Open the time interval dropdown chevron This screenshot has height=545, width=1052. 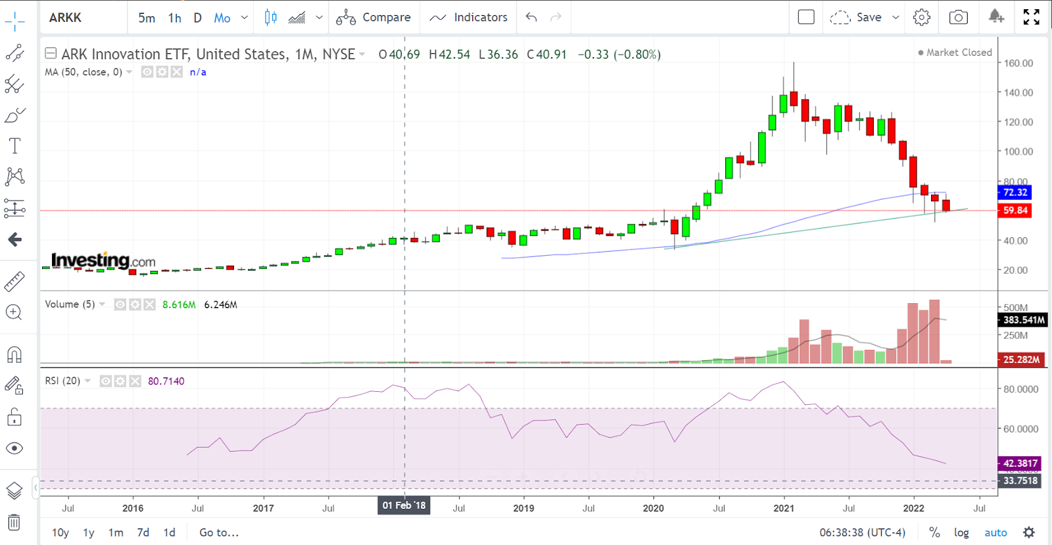point(245,18)
